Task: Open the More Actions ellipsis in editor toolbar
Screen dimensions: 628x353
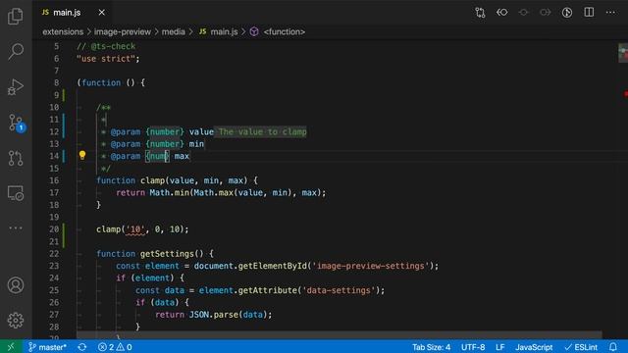Action: 610,13
